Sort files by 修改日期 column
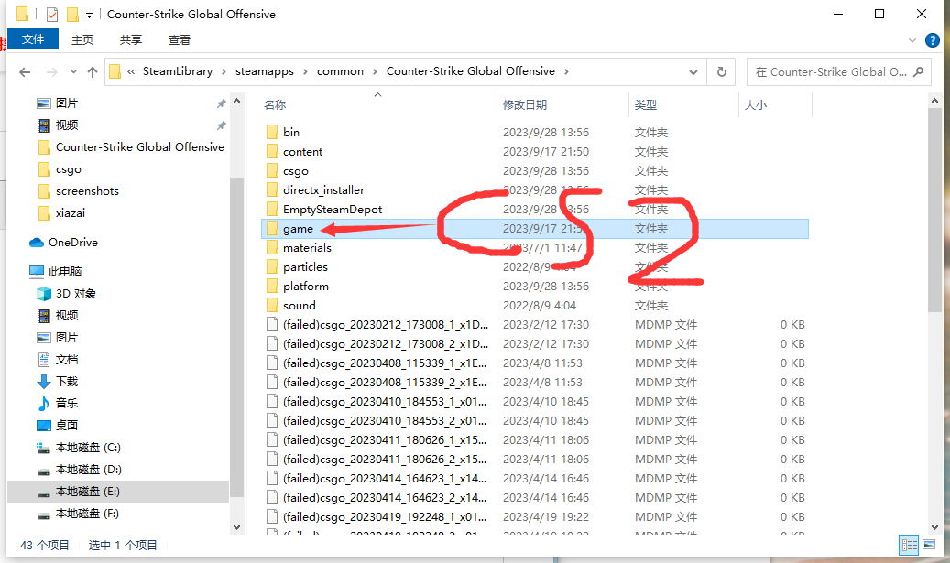Screen dimensions: 950x563 525,104
